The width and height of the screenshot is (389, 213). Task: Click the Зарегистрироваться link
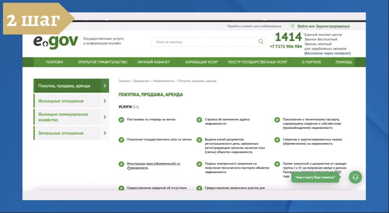(333, 26)
